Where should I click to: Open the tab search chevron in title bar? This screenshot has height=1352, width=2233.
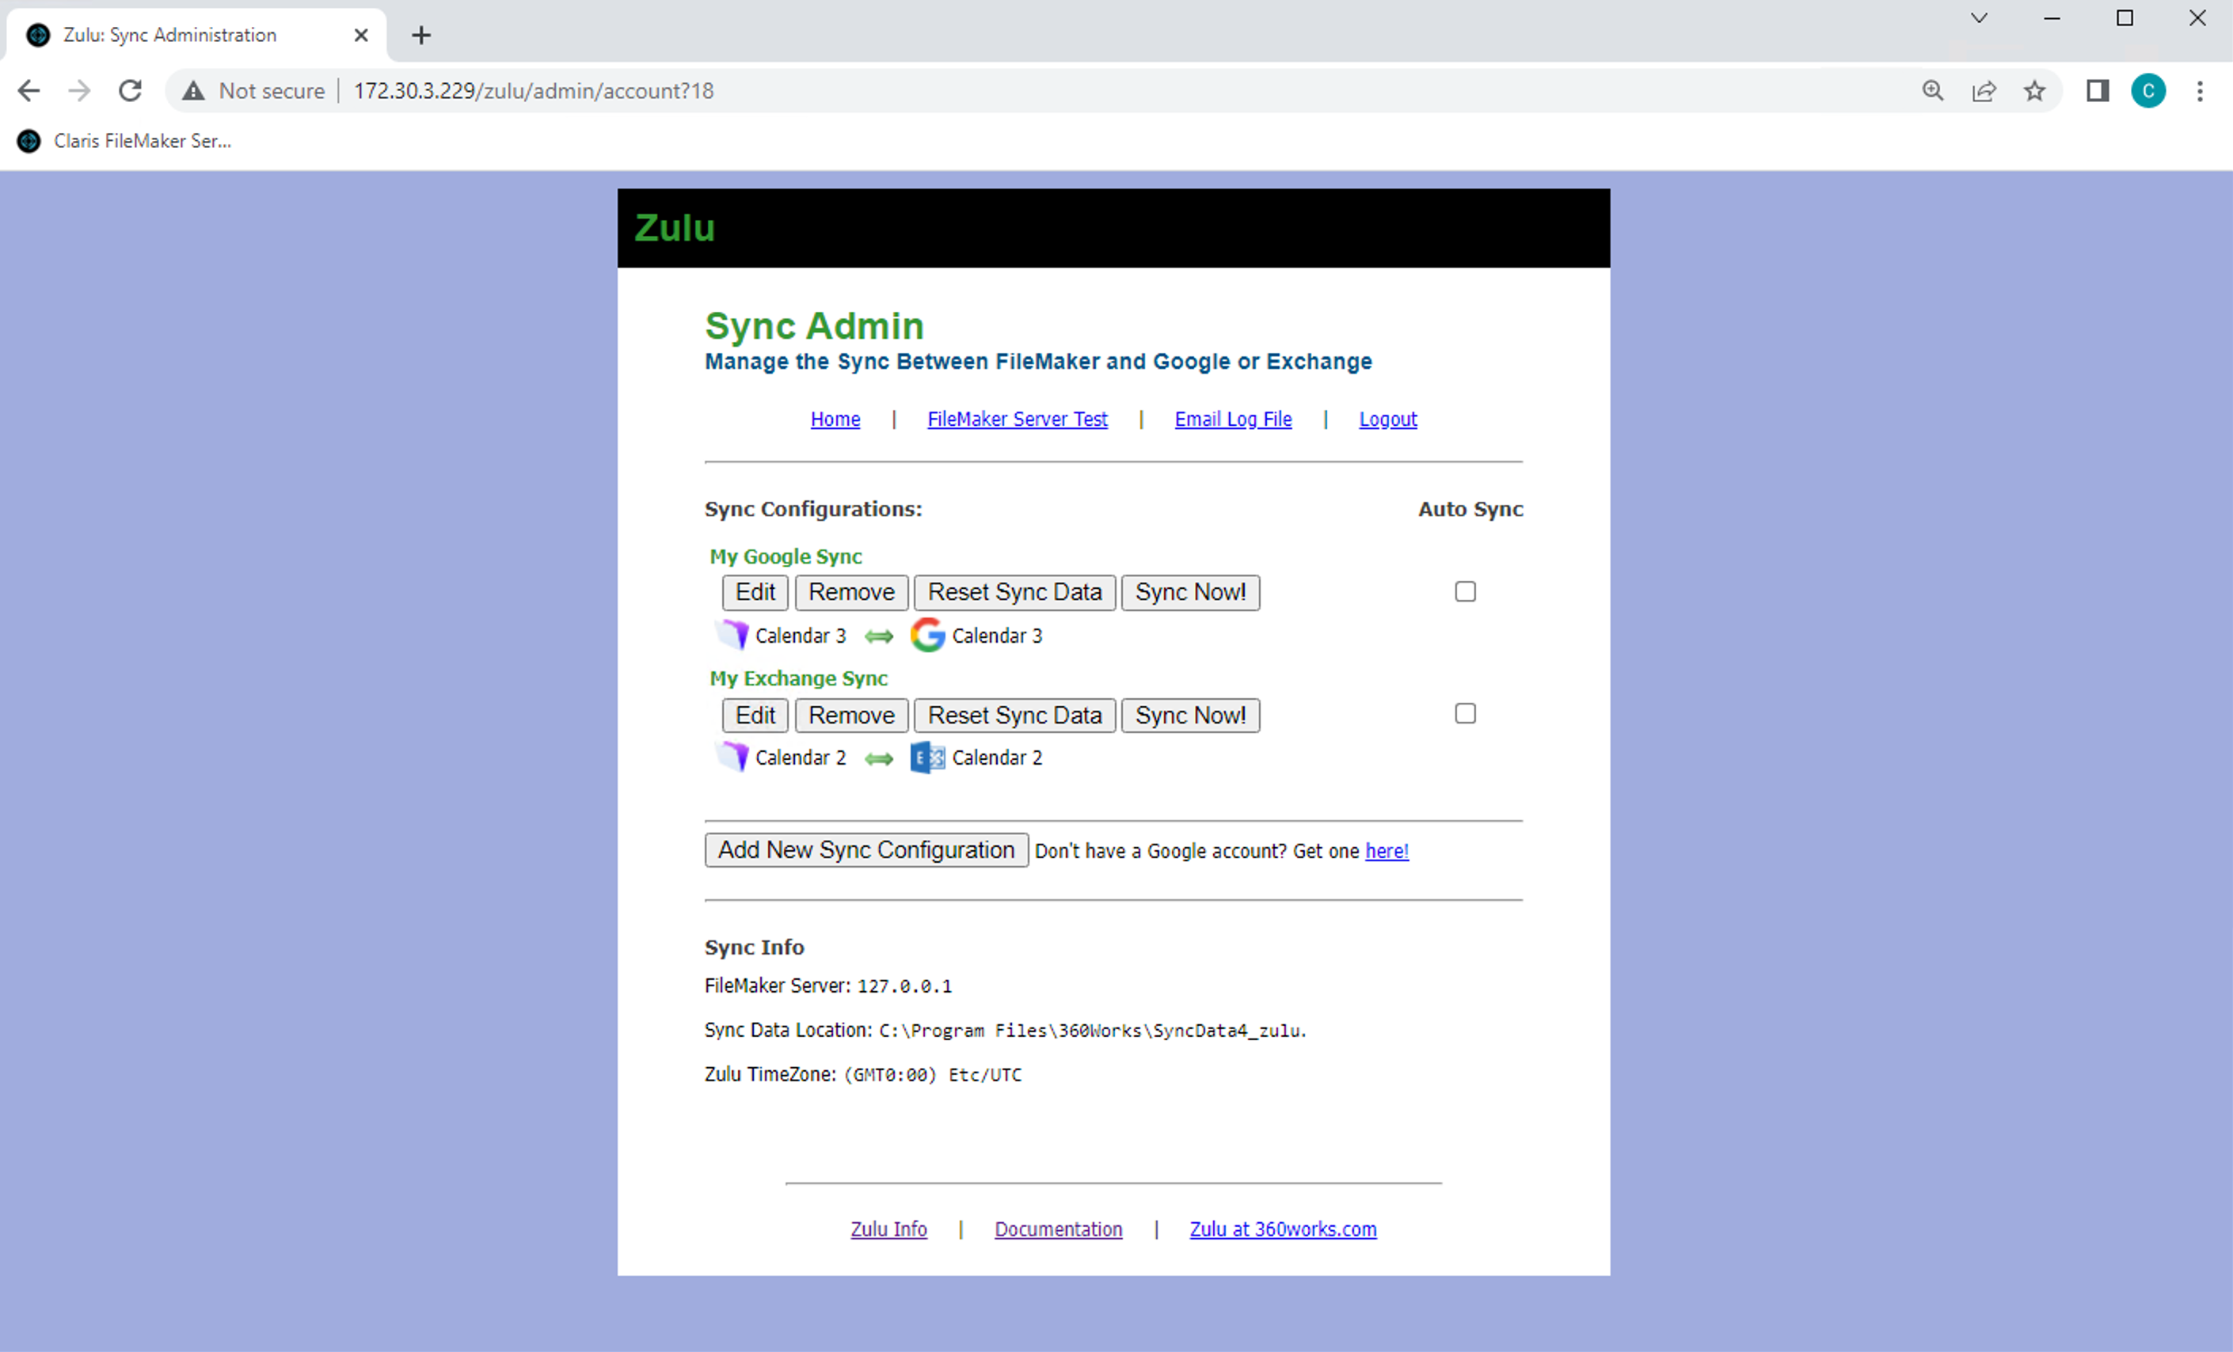1980,18
